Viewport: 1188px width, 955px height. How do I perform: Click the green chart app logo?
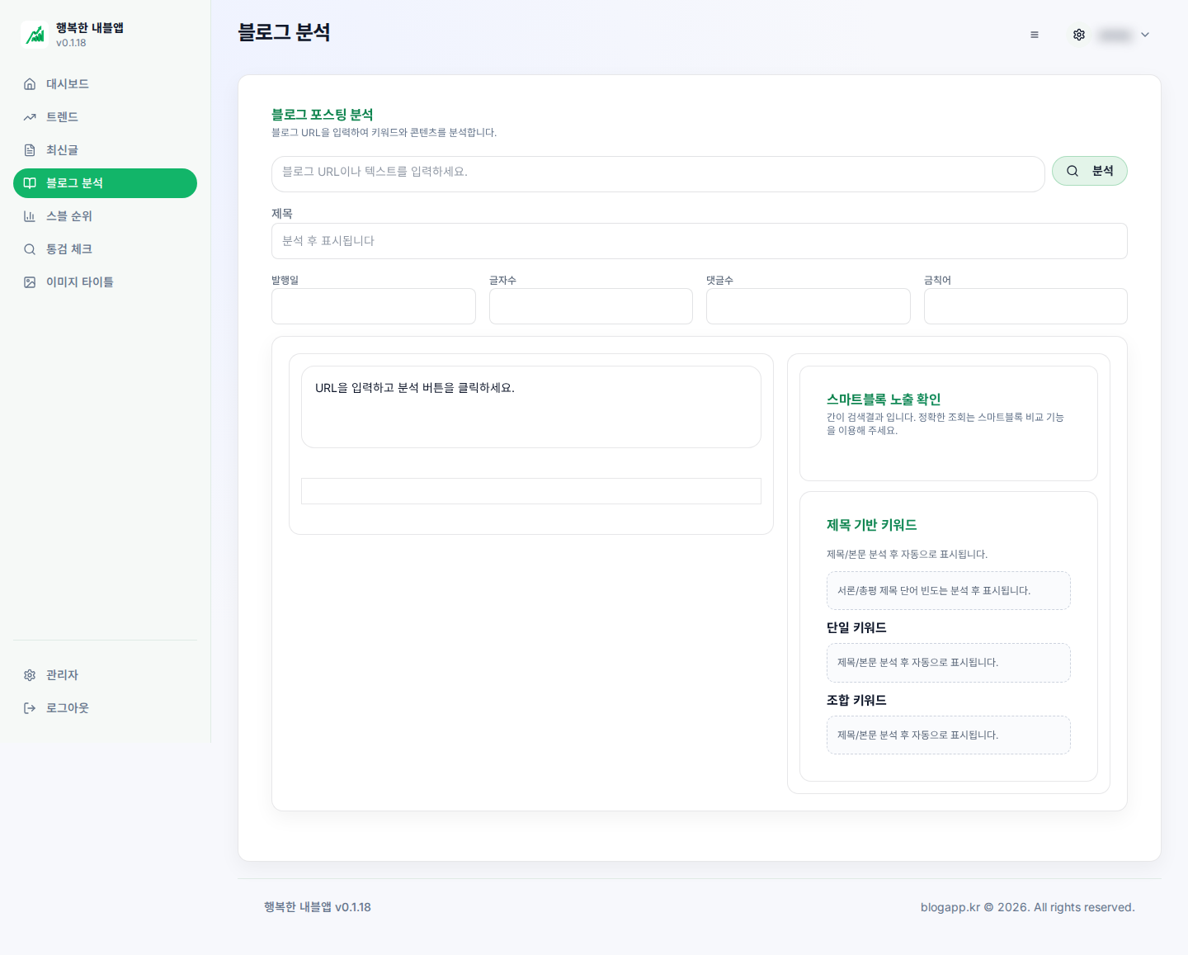[x=35, y=35]
